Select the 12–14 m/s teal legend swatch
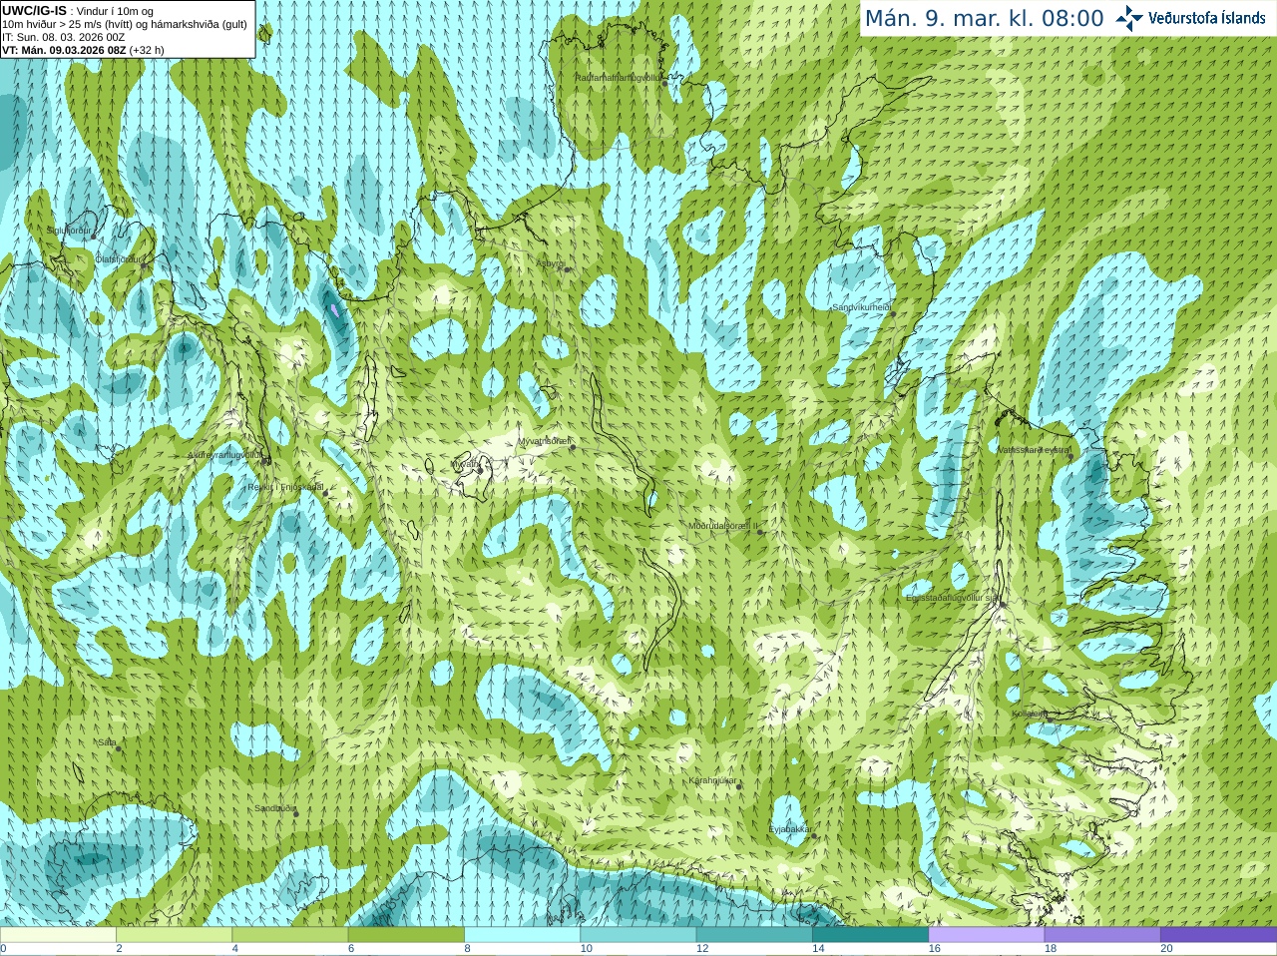 [x=754, y=935]
